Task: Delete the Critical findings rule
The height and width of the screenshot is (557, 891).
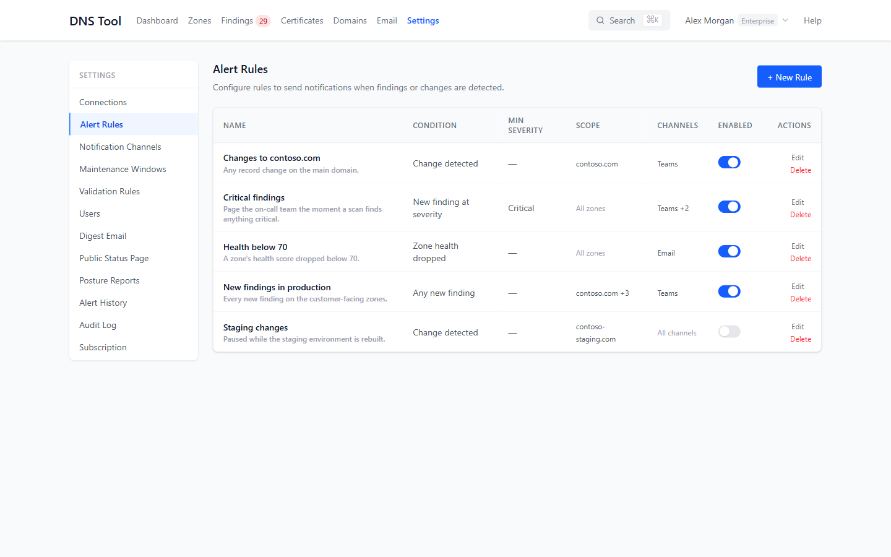Action: pos(801,215)
